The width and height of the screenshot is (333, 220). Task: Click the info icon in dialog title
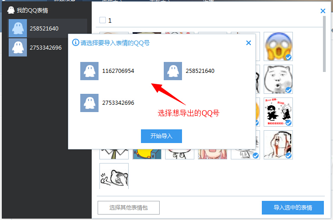[x=75, y=42]
